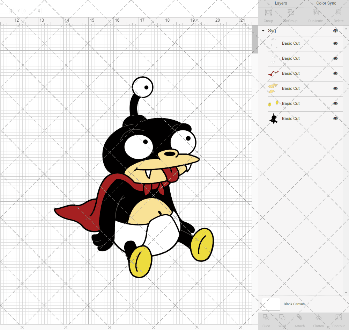Click the Group icon in Layers panel

(268, 13)
